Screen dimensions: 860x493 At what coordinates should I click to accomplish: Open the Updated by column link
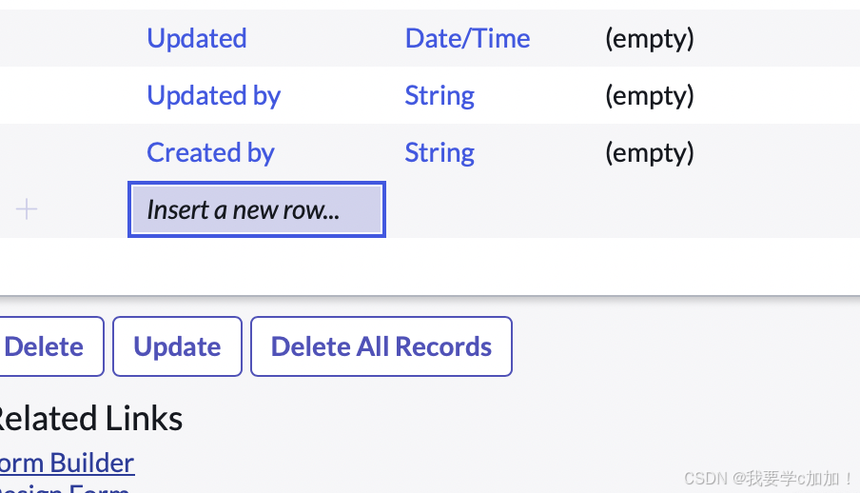coord(213,95)
